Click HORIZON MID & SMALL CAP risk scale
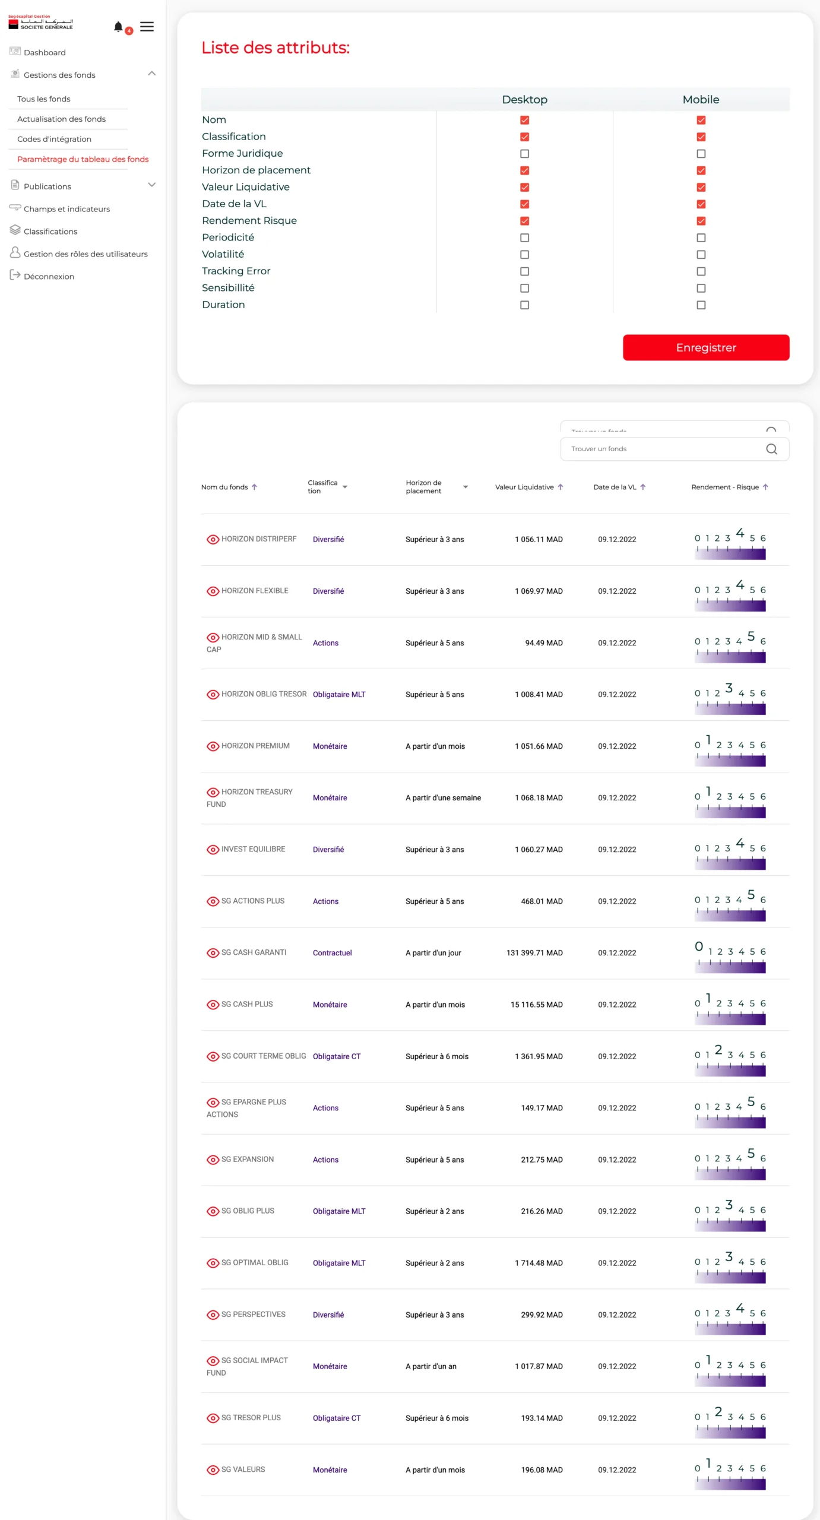Image resolution: width=820 pixels, height=1520 pixels. point(730,647)
